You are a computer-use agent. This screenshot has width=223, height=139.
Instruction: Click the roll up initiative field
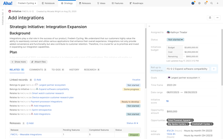pyautogui.click(x=188, y=69)
